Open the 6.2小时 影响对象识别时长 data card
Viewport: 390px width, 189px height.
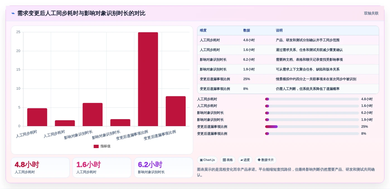[163, 168]
